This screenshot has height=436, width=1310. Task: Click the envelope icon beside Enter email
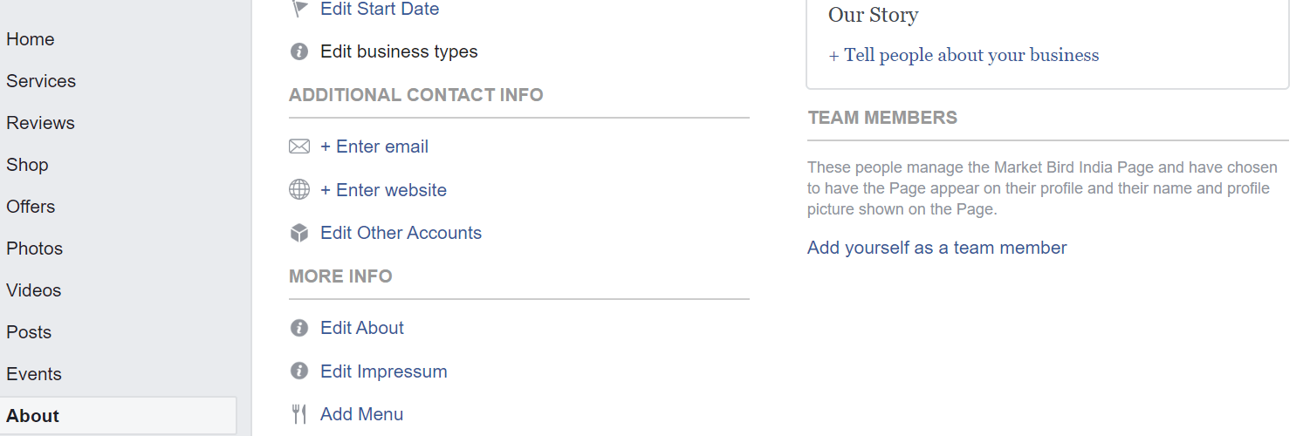[x=299, y=146]
